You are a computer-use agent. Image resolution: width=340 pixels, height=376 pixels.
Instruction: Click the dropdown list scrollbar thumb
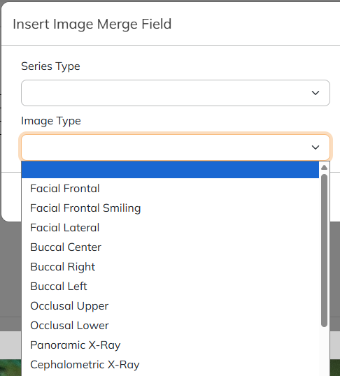click(x=324, y=250)
